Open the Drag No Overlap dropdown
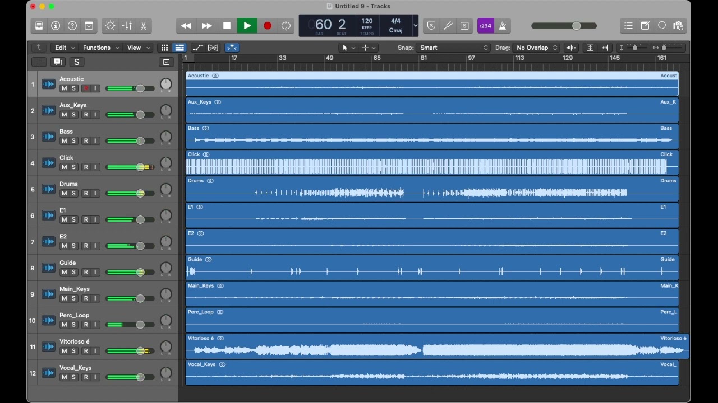Viewport: 718px width, 403px height. click(x=537, y=48)
